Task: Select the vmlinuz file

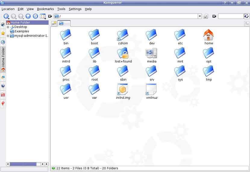Action: click(152, 91)
